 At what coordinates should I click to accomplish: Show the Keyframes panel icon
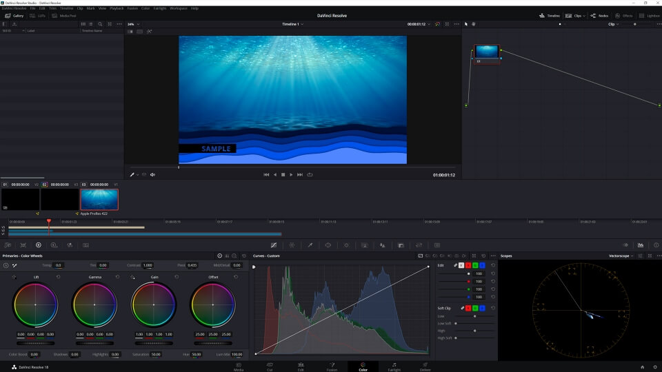tap(625, 245)
